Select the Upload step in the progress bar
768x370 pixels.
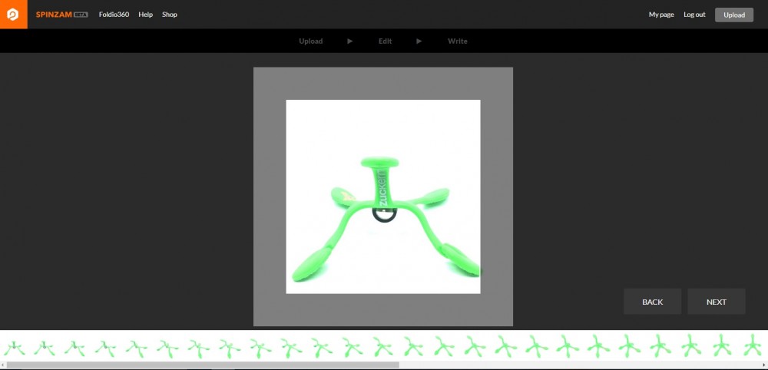point(311,41)
